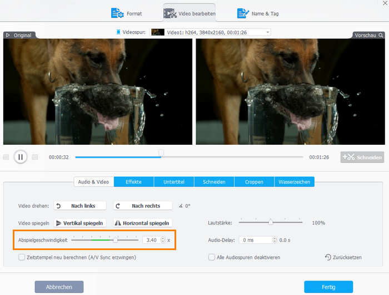389x295 pixels.
Task: Click the Original video preview pane
Action: (98, 91)
